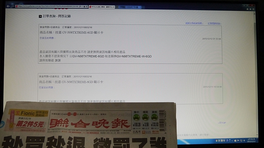Click the round help icon in language bar

(227, 140)
